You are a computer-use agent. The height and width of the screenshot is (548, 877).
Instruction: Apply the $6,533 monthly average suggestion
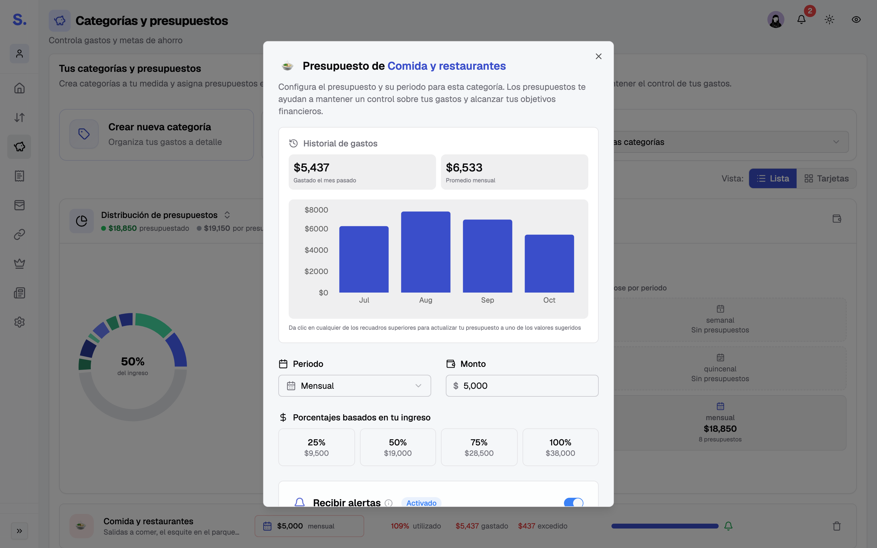pyautogui.click(x=514, y=172)
